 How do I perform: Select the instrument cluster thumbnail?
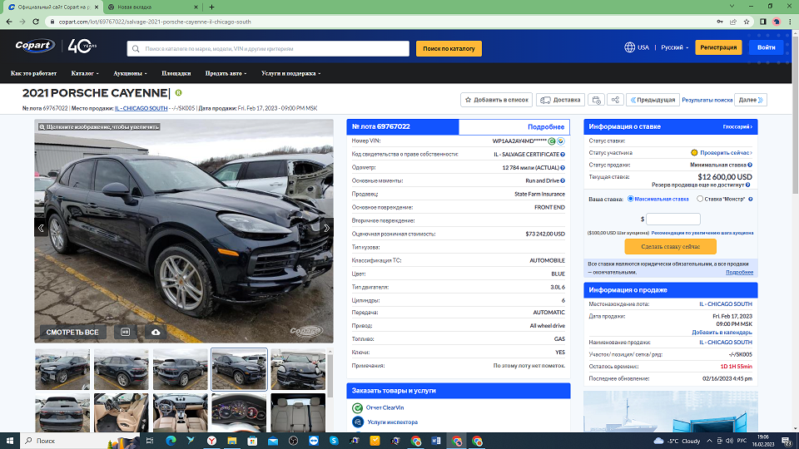pos(239,413)
